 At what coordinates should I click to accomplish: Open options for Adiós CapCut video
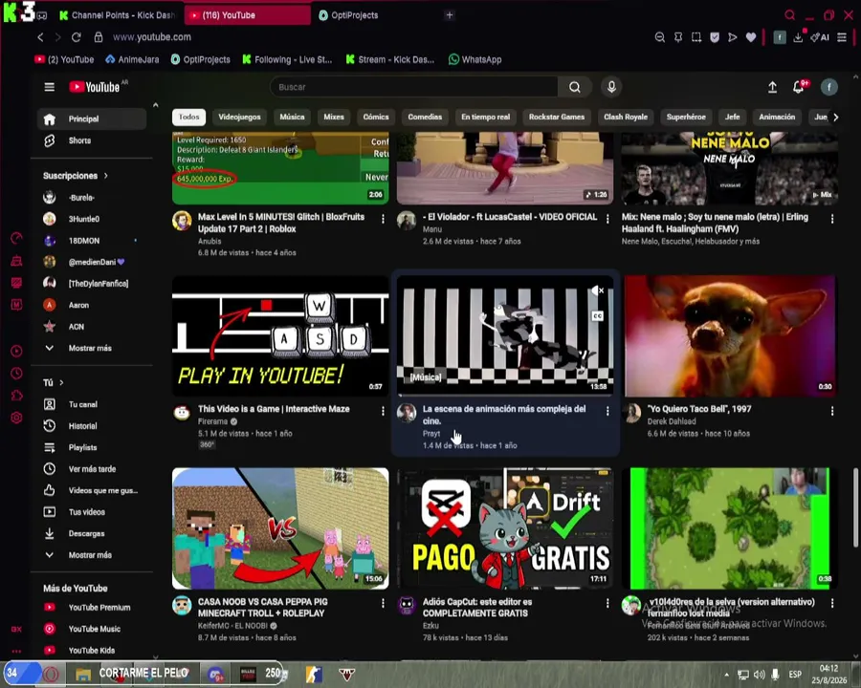pos(607,604)
